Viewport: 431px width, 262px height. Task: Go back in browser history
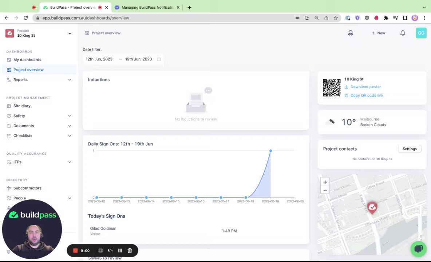pyautogui.click(x=7, y=18)
